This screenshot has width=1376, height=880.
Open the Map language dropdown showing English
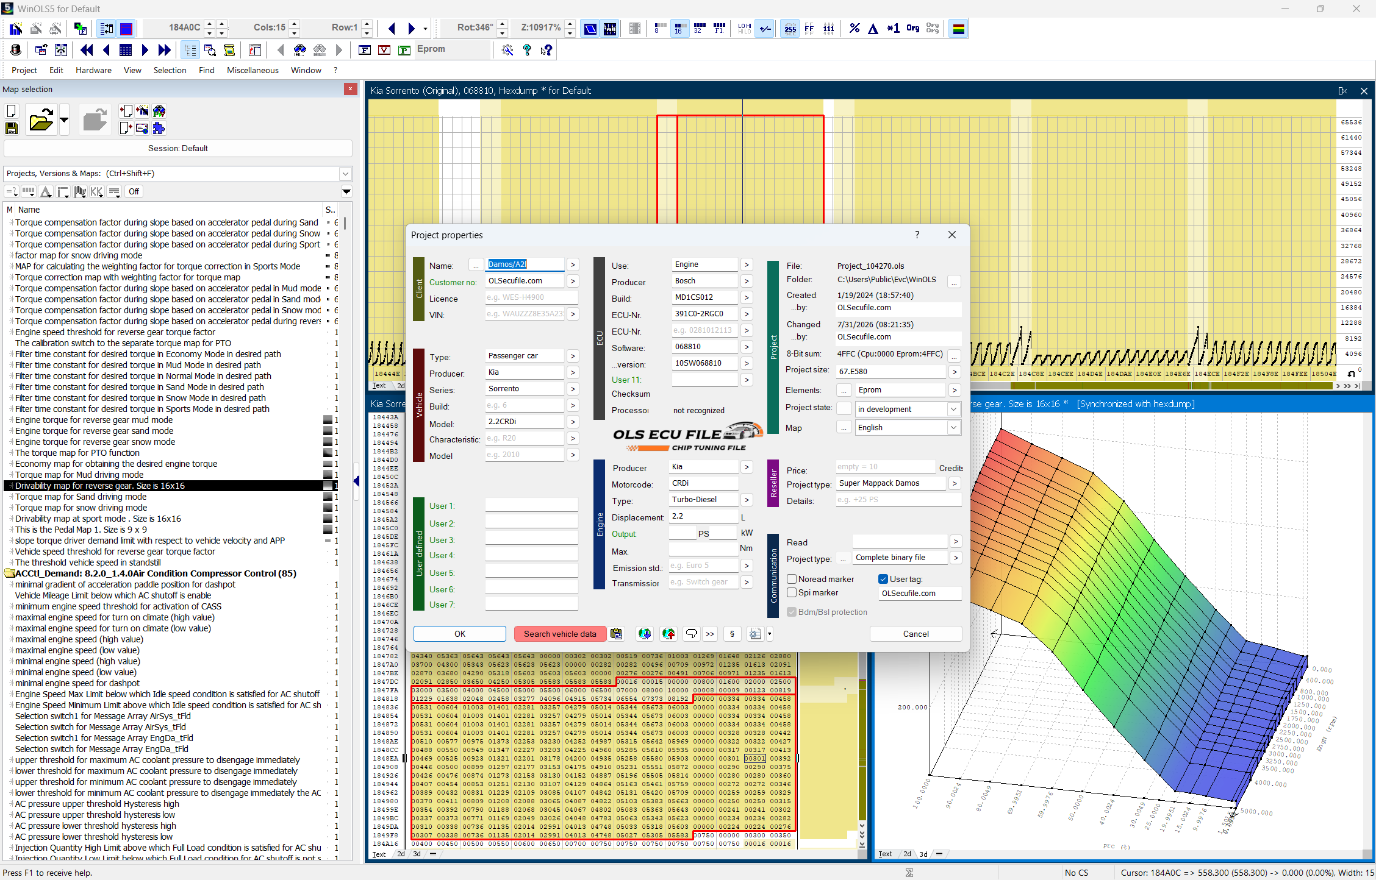(953, 427)
